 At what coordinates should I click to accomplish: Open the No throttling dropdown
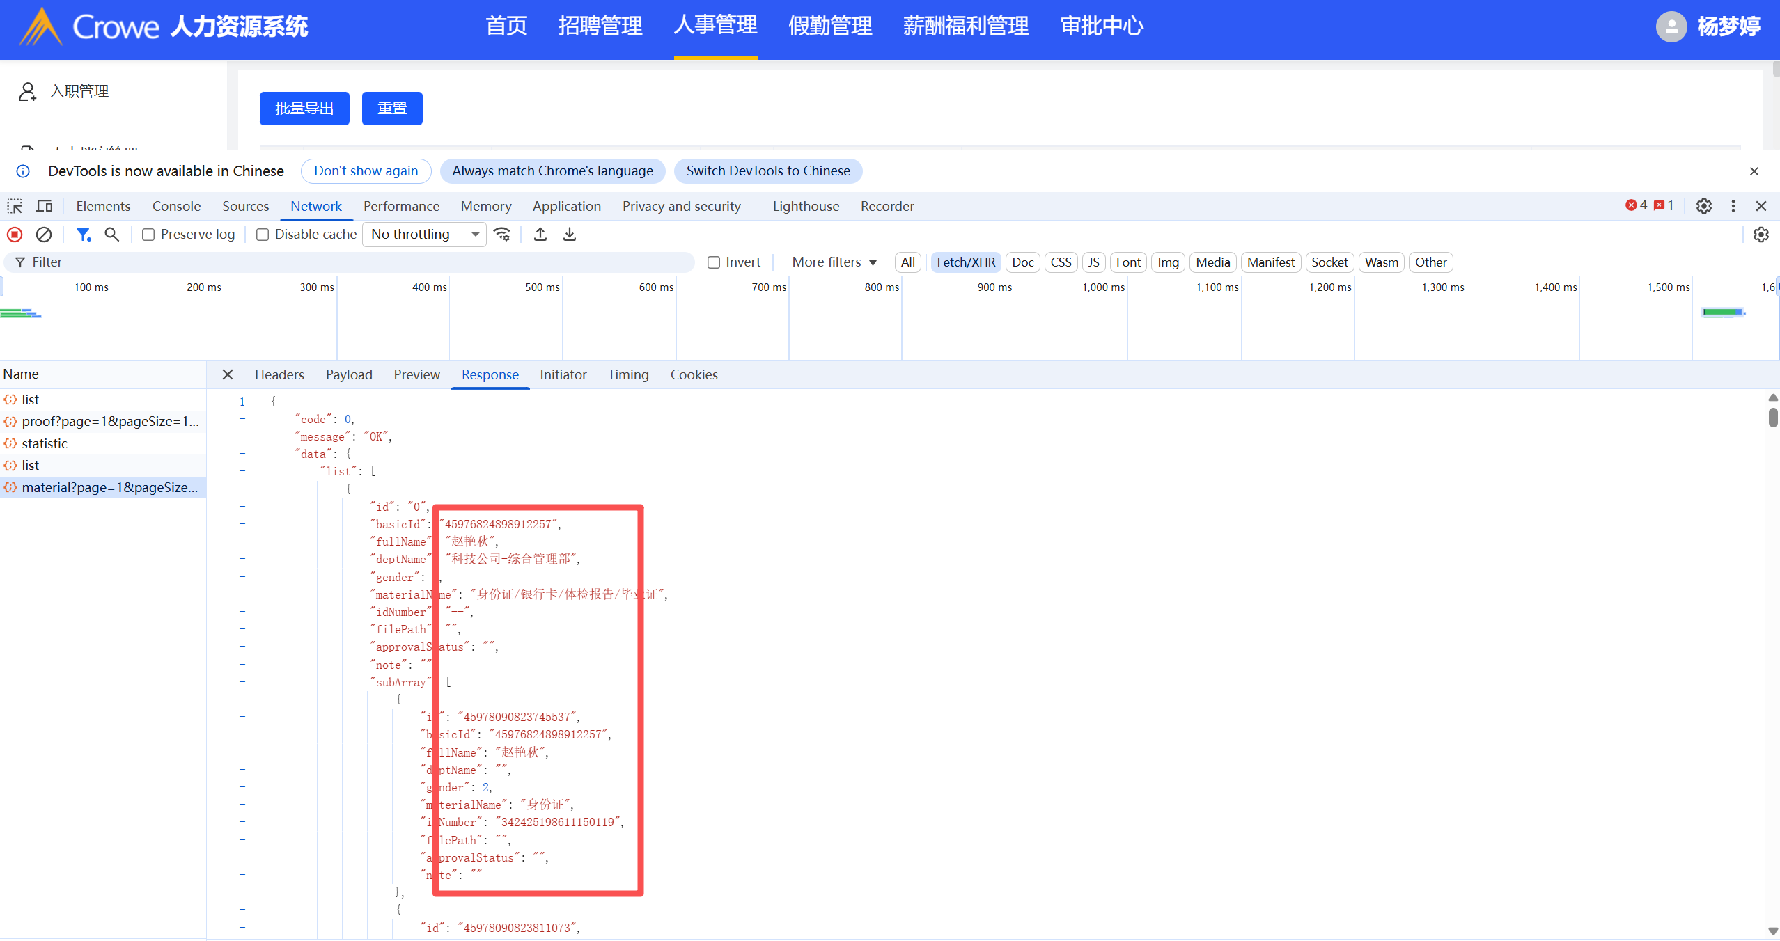(424, 235)
